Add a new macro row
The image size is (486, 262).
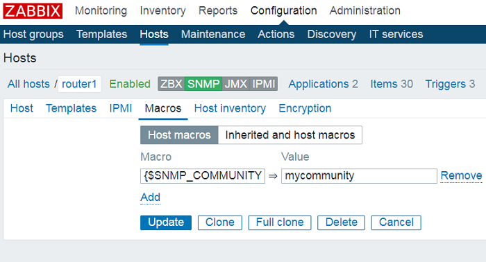pyautogui.click(x=151, y=198)
